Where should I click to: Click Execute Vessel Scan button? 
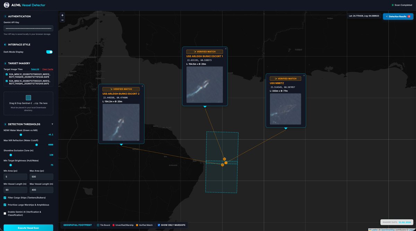(28, 228)
